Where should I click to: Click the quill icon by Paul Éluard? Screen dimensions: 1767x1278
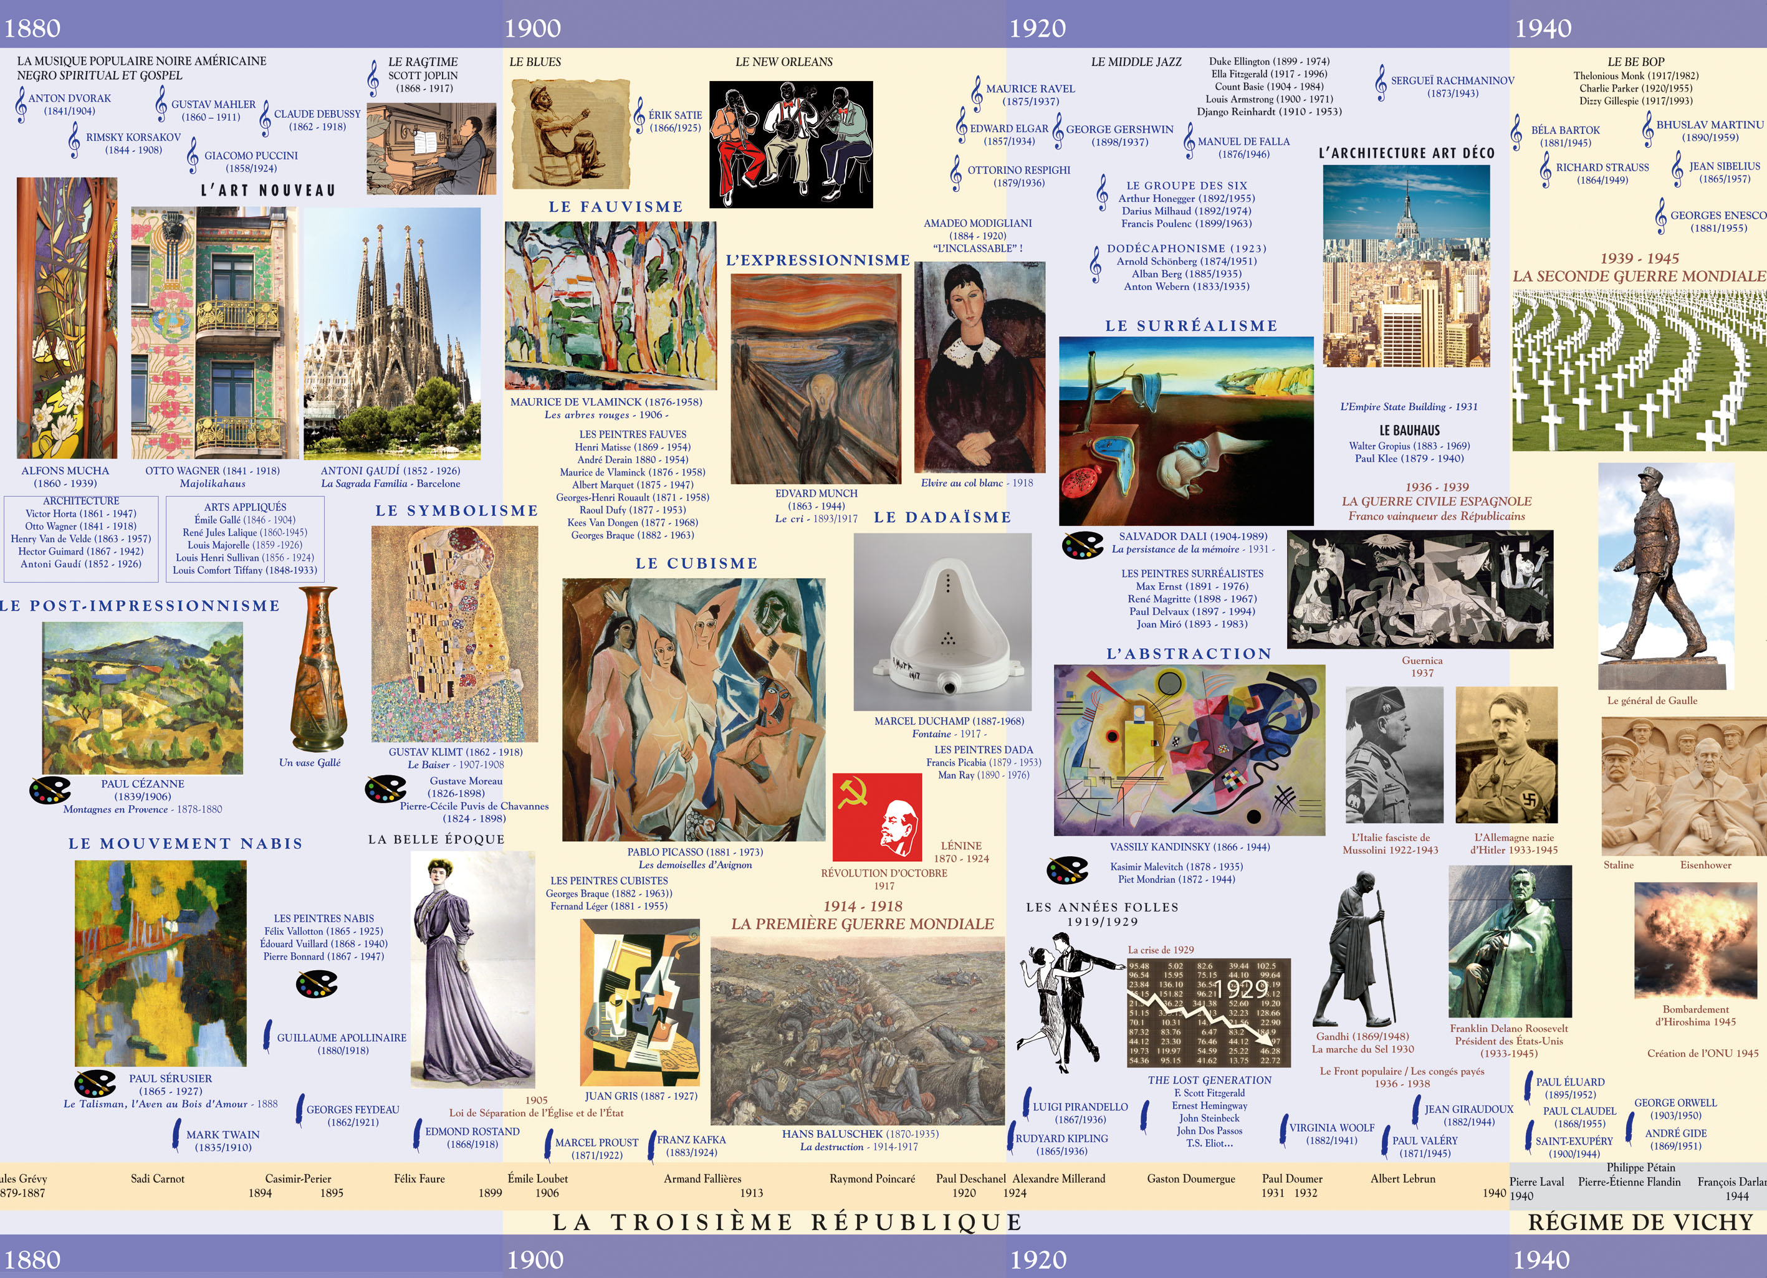(1530, 1087)
